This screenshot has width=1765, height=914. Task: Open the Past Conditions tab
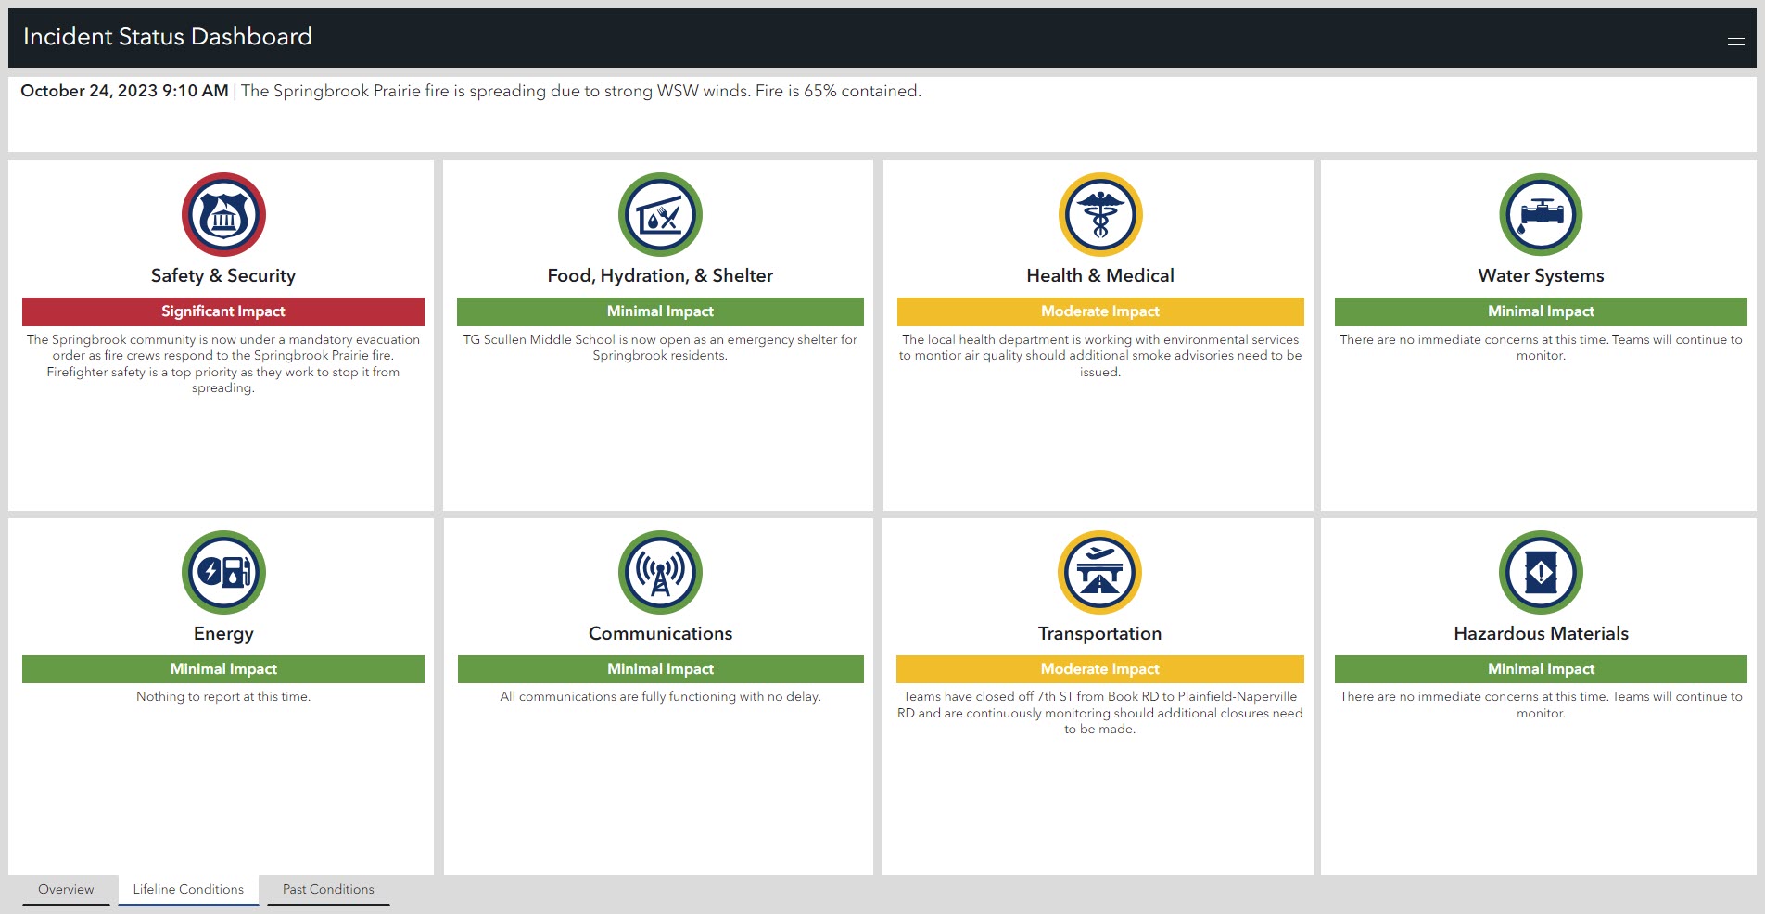point(327,889)
